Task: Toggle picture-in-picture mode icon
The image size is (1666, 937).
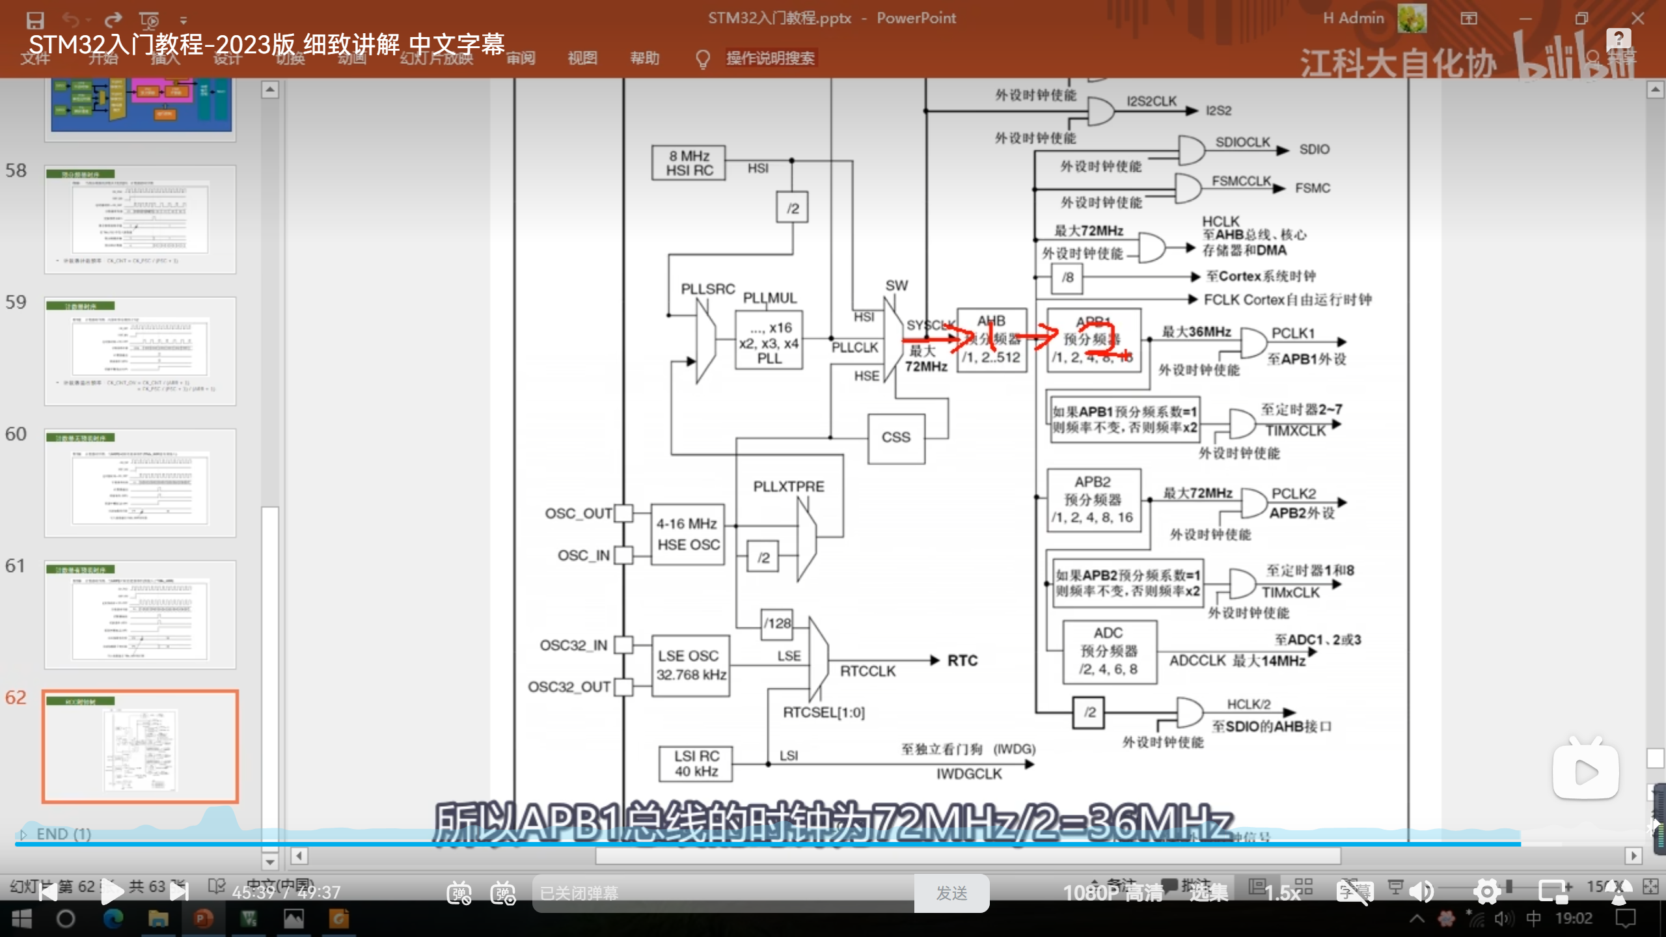Action: point(1553,892)
